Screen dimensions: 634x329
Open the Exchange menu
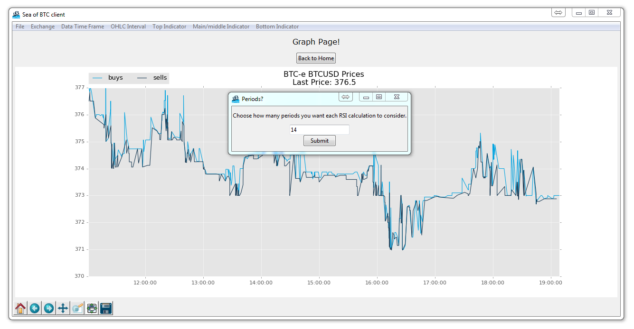click(x=43, y=27)
